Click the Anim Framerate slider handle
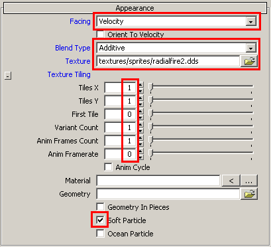271x247 pixels. 151,153
